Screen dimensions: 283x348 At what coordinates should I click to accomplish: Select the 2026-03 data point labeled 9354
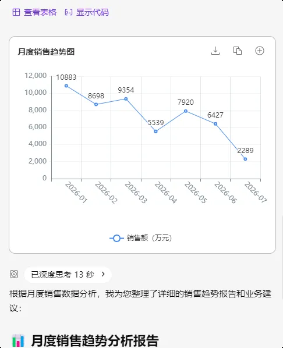point(126,99)
